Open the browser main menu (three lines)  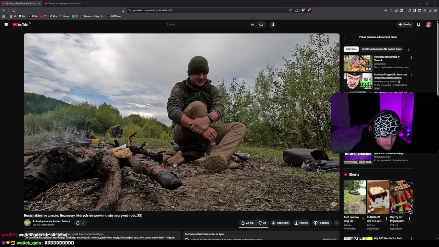pos(435,10)
